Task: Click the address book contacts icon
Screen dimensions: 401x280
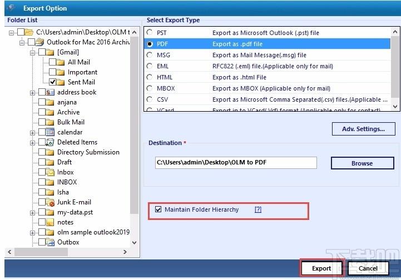Action: [50, 92]
